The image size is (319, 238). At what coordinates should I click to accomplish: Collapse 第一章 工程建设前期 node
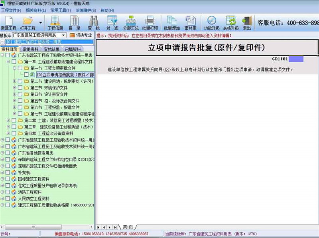tap(8, 61)
